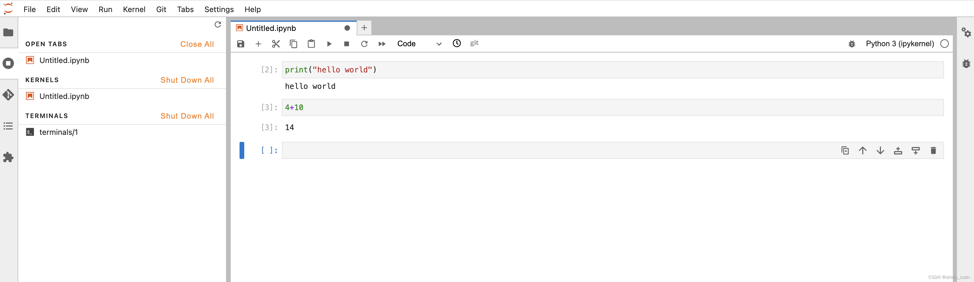Open the cell type Code dropdown
The image size is (974, 282).
[x=419, y=44]
